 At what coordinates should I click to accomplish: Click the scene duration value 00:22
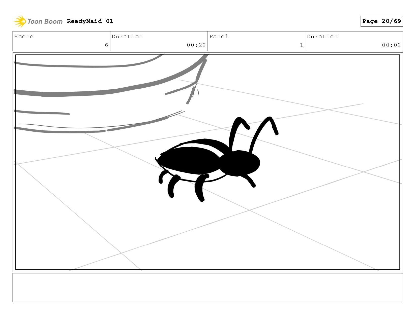pos(196,45)
